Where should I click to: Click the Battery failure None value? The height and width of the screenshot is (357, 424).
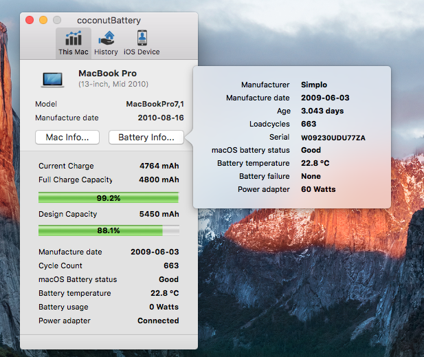tap(311, 176)
